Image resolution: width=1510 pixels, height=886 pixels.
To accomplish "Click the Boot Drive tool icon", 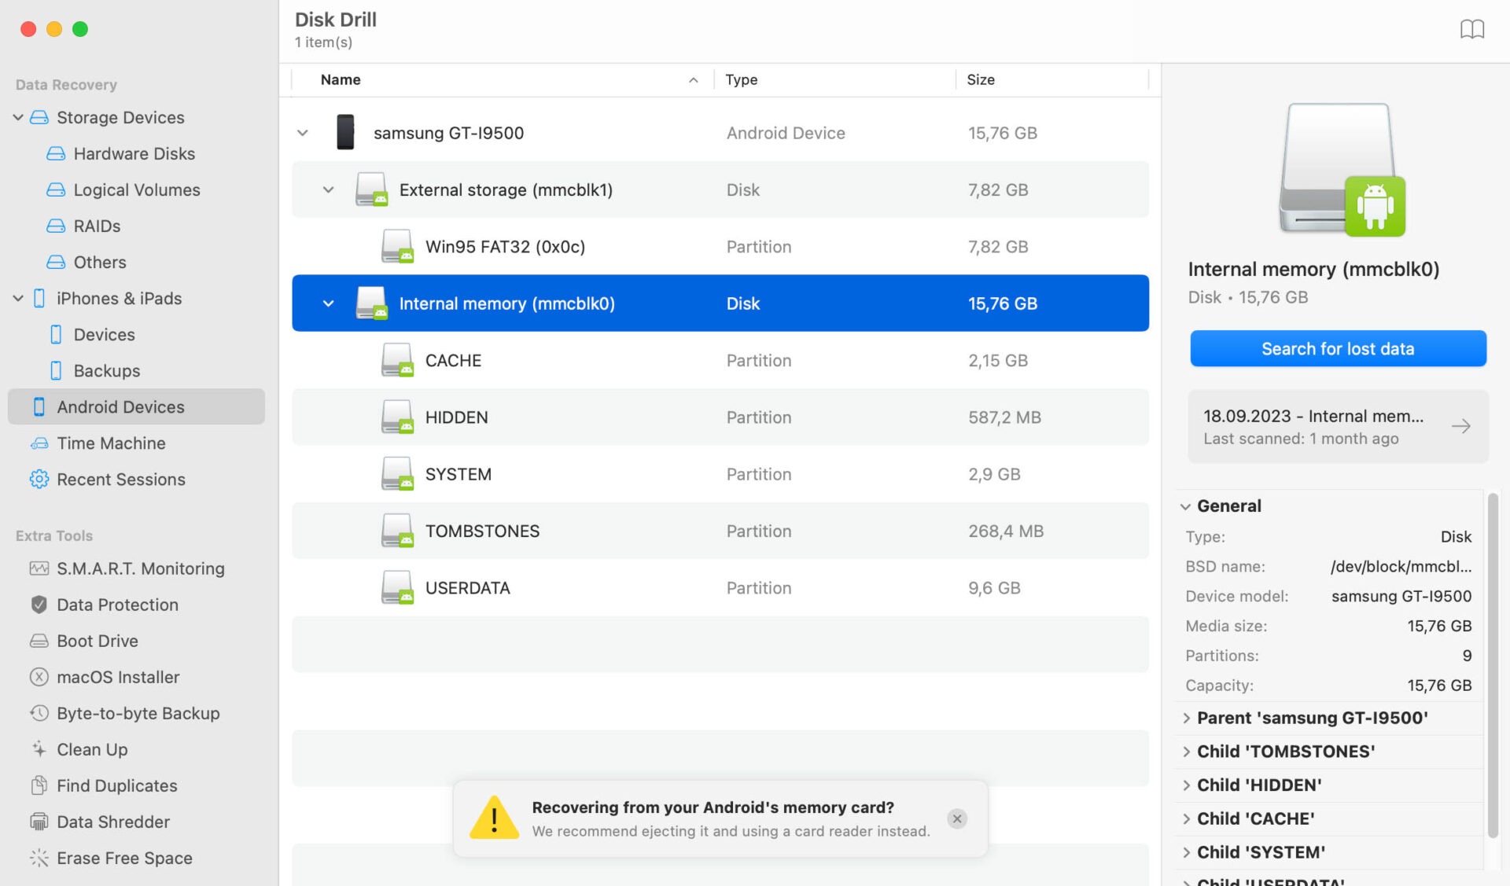I will 37,640.
